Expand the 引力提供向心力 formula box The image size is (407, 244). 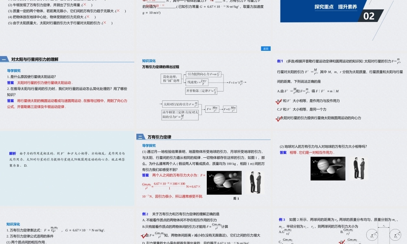click(x=203, y=74)
